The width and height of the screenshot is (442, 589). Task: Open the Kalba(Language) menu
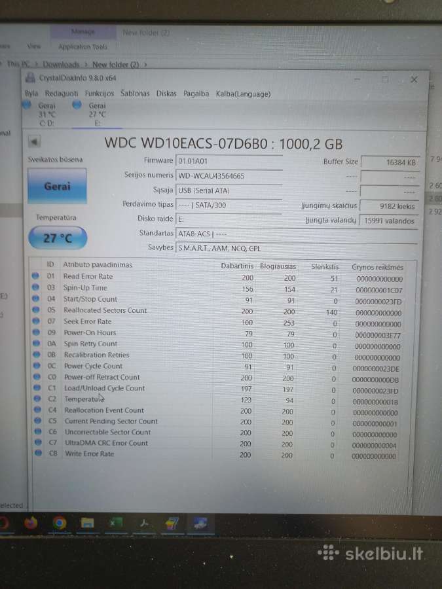click(243, 94)
